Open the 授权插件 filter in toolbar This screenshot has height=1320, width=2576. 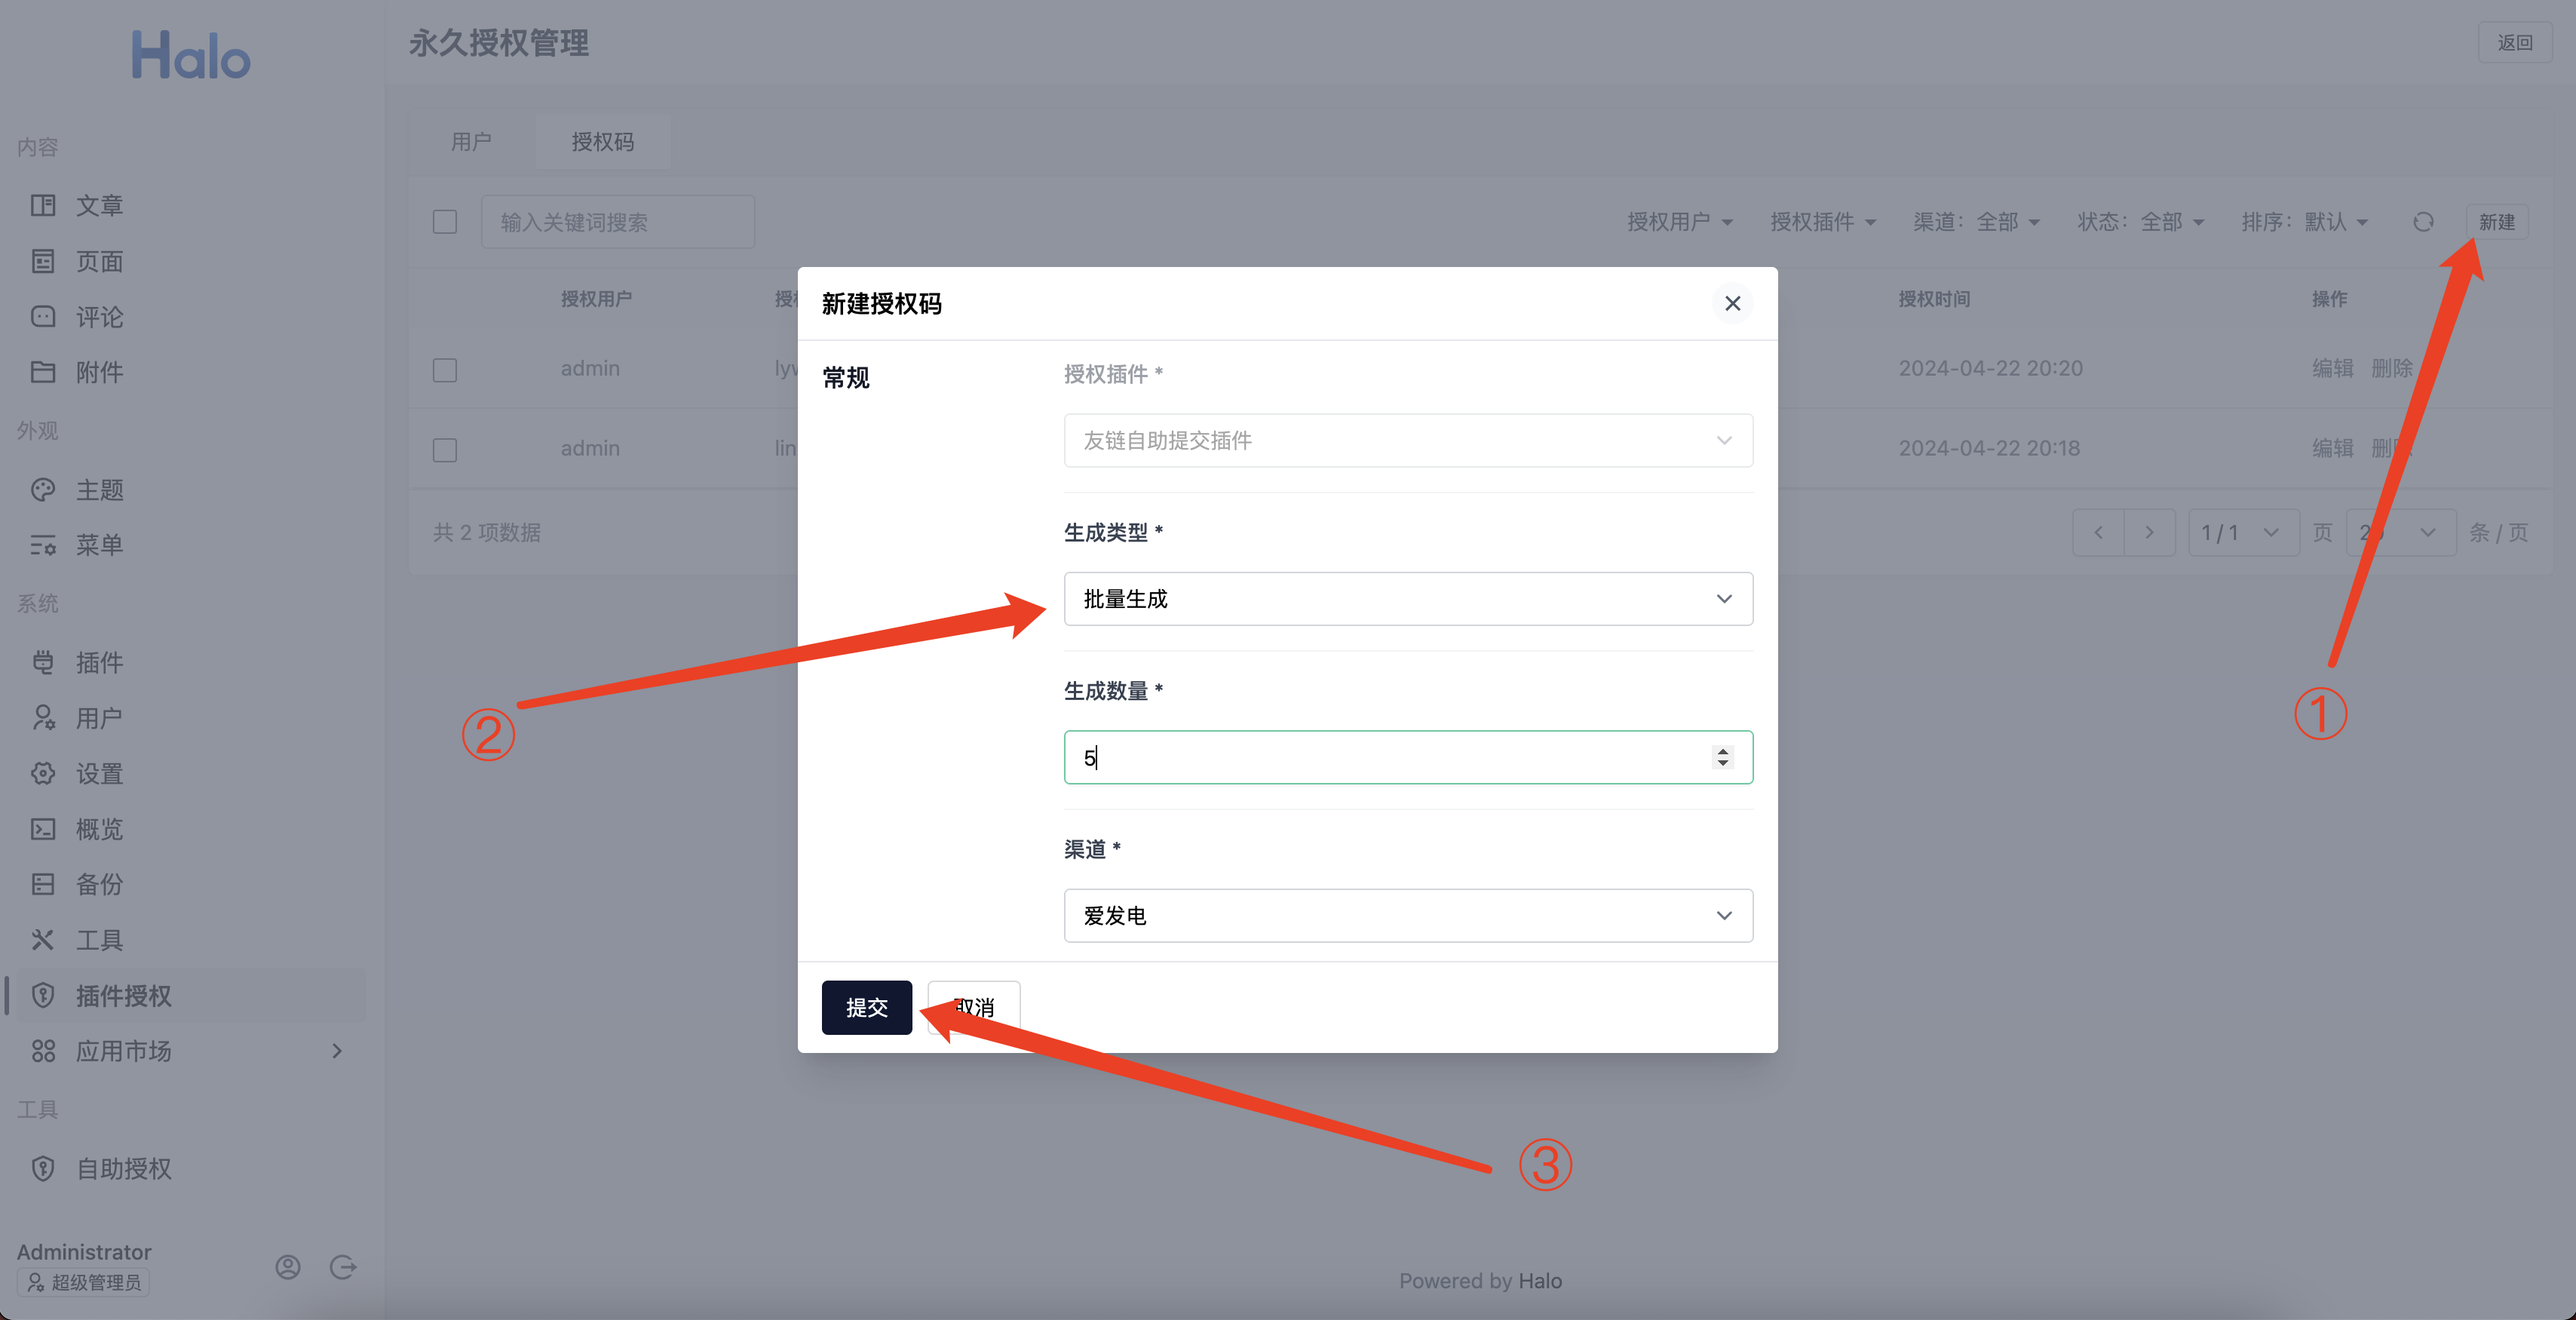coord(1823,222)
